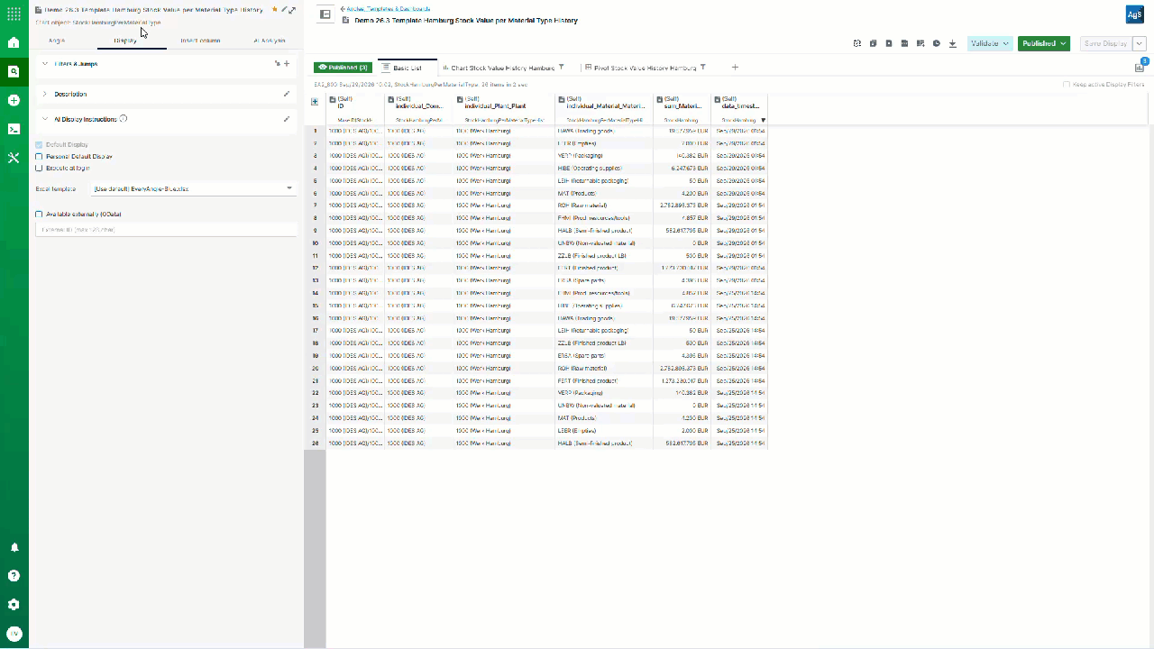Image resolution: width=1154 pixels, height=649 pixels.
Task: Open Chart Stock Value History Hamburg tab
Action: (x=503, y=68)
